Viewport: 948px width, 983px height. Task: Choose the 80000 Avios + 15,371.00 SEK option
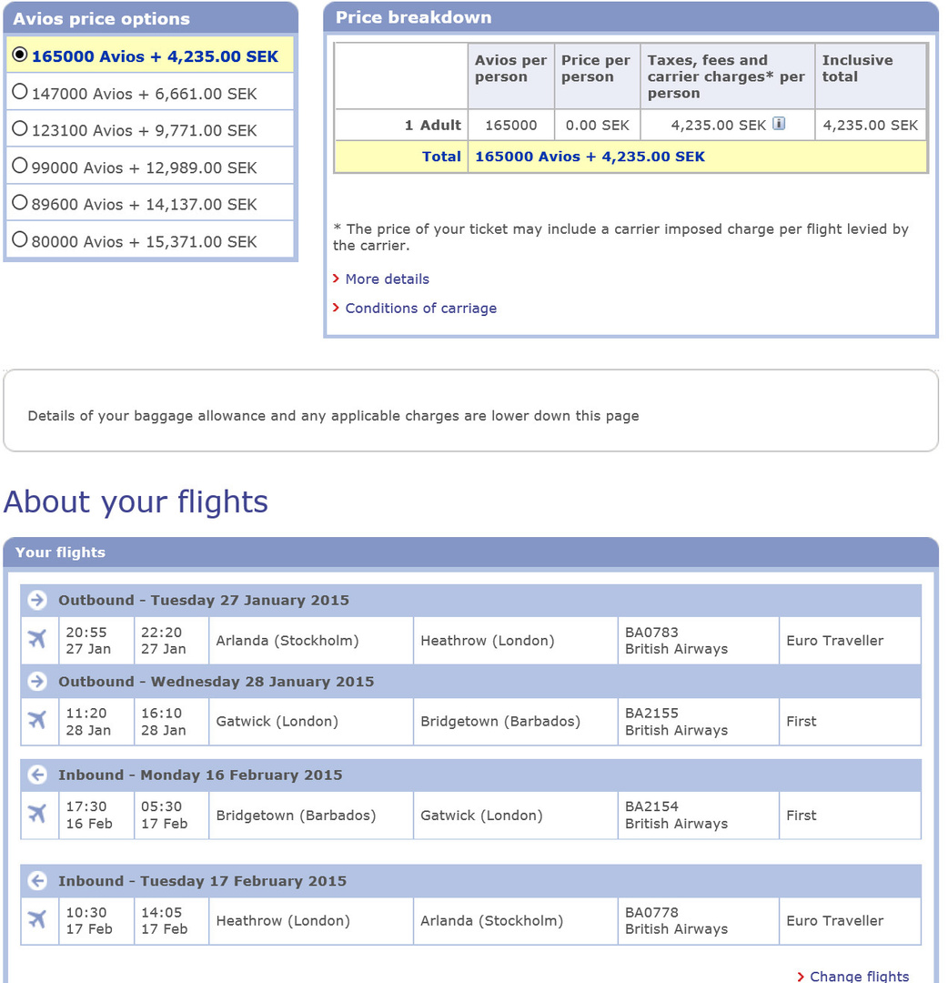click(x=20, y=240)
